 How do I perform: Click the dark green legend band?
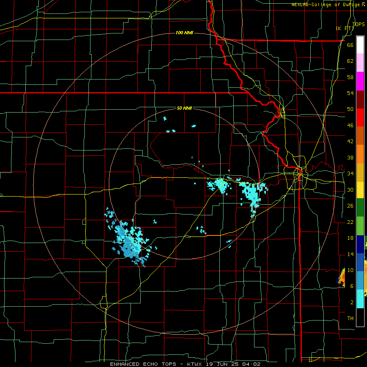coord(360,208)
